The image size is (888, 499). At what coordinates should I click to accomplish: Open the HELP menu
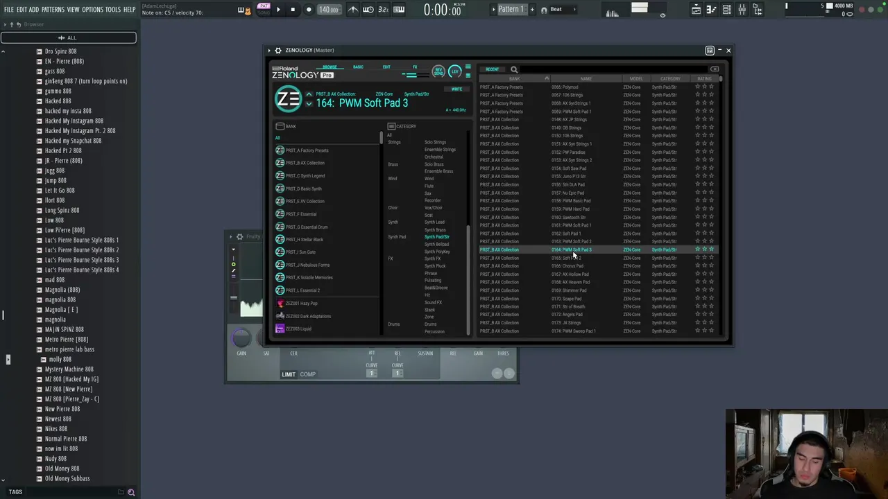pos(130,10)
